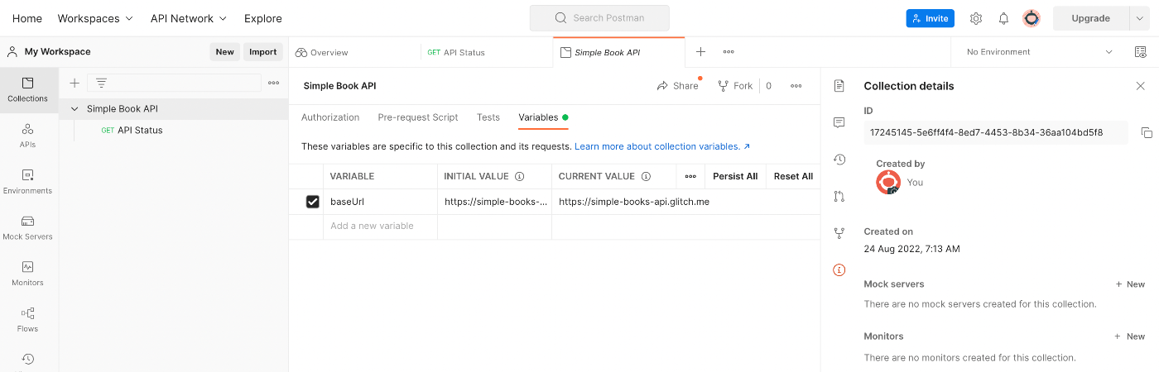Open Flows in the sidebar
Screen dimensions: 1159x372
click(x=27, y=320)
